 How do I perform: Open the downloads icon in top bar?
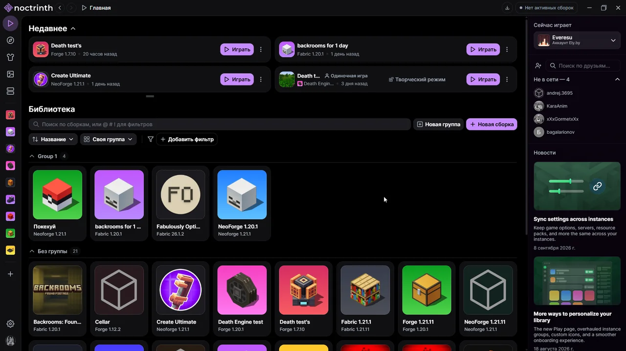coord(507,8)
